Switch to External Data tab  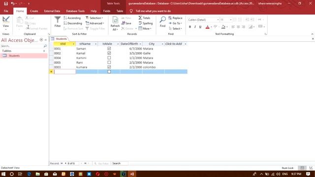(x=52, y=11)
